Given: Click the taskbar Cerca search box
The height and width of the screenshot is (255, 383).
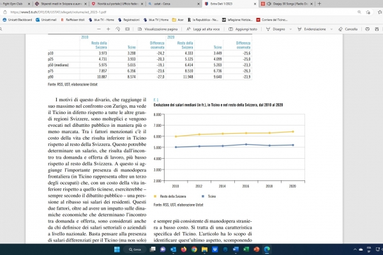Looking at the screenshot, I should (135, 249).
